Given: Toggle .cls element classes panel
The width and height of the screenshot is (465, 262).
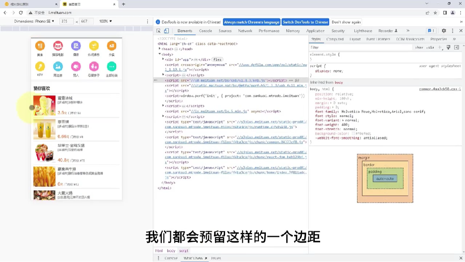Looking at the screenshot, I should tap(430, 47).
